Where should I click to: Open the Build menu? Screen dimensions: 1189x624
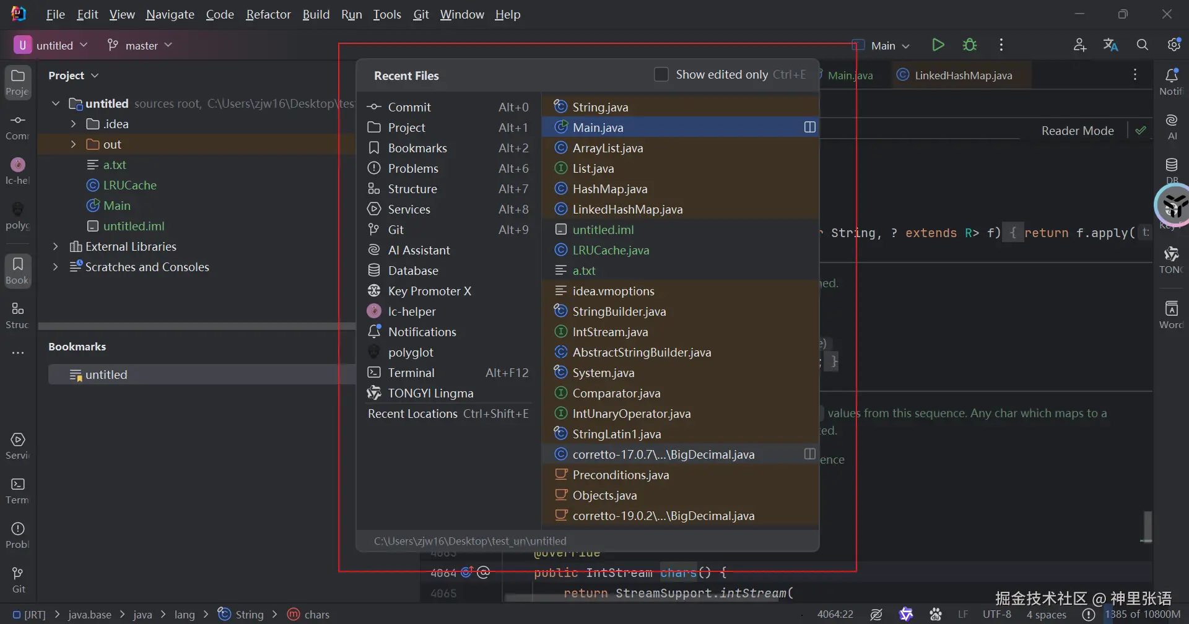[x=316, y=14]
